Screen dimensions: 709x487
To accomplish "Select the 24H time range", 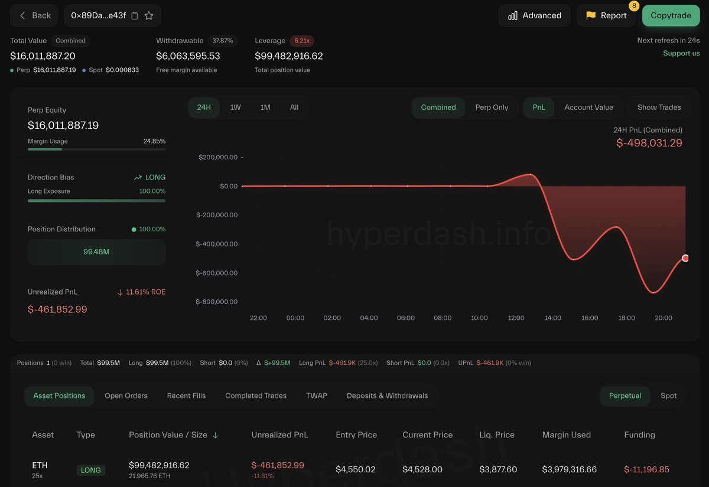I will [x=204, y=107].
